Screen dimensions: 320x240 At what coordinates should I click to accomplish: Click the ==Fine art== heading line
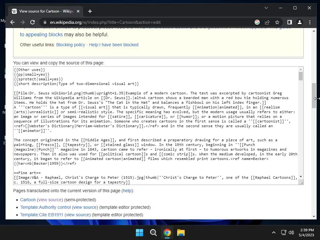point(27,173)
